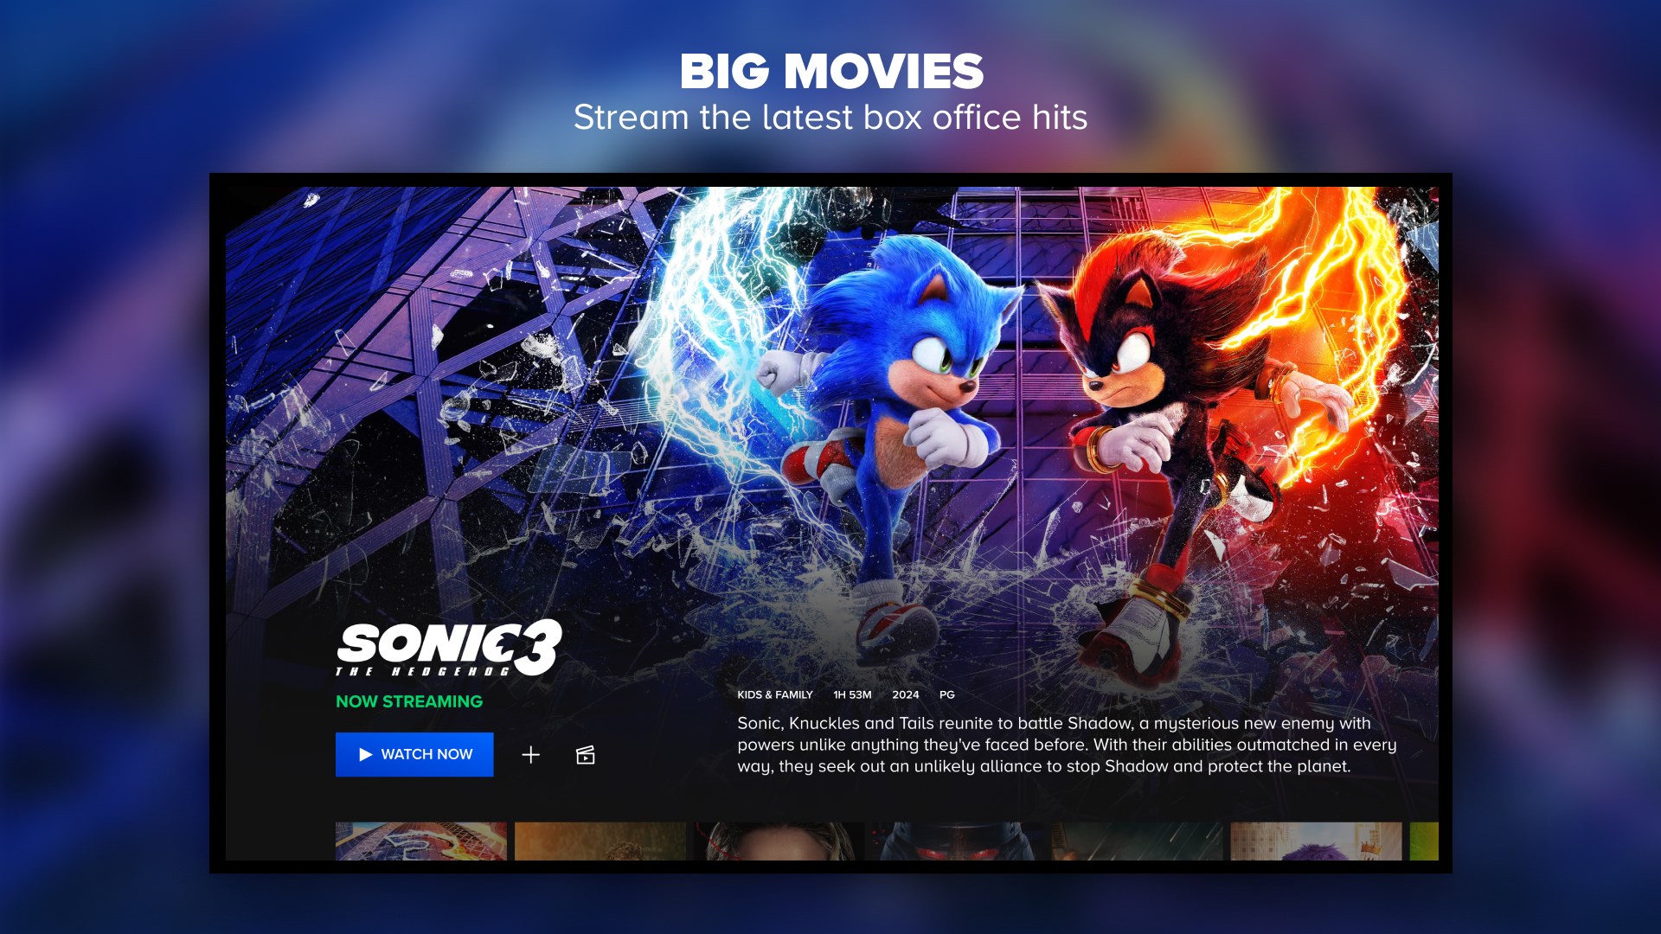This screenshot has width=1661, height=934.
Task: Open the trailer clapperboard icon
Action: tap(586, 755)
